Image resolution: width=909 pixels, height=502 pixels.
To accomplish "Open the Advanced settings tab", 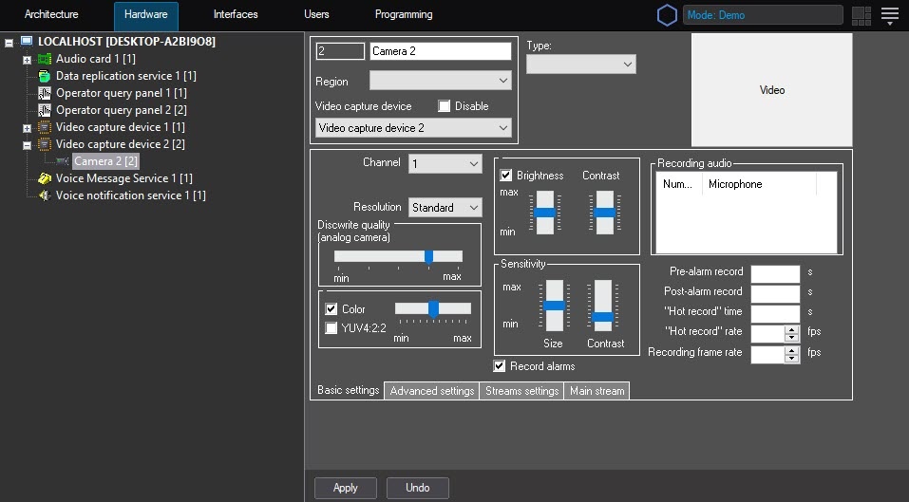I will pos(431,391).
